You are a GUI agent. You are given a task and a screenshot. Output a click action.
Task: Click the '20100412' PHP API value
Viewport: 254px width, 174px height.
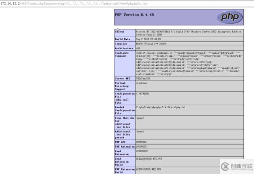(x=141, y=142)
